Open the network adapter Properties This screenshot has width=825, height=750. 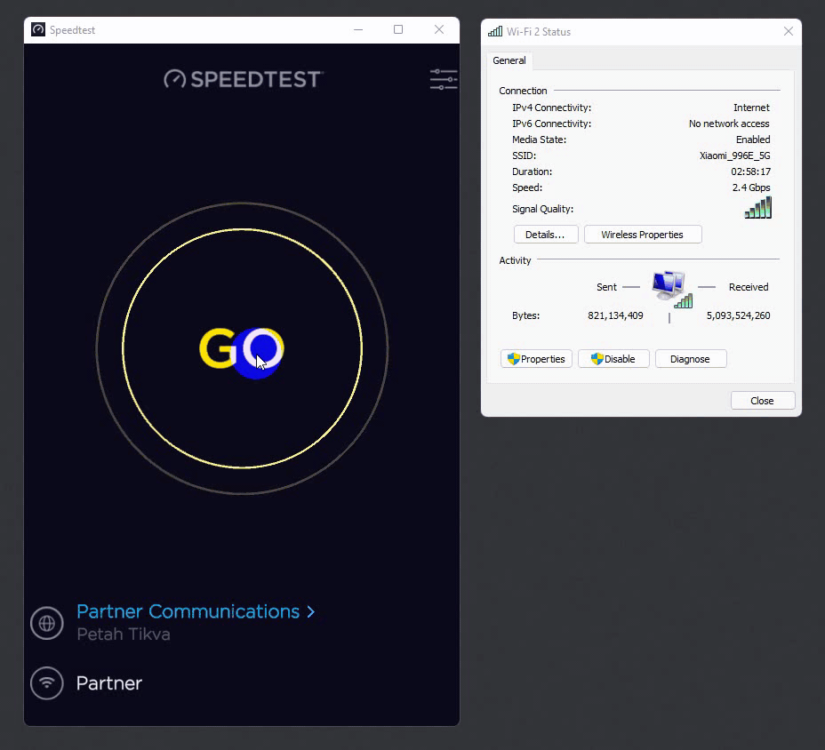[536, 358]
